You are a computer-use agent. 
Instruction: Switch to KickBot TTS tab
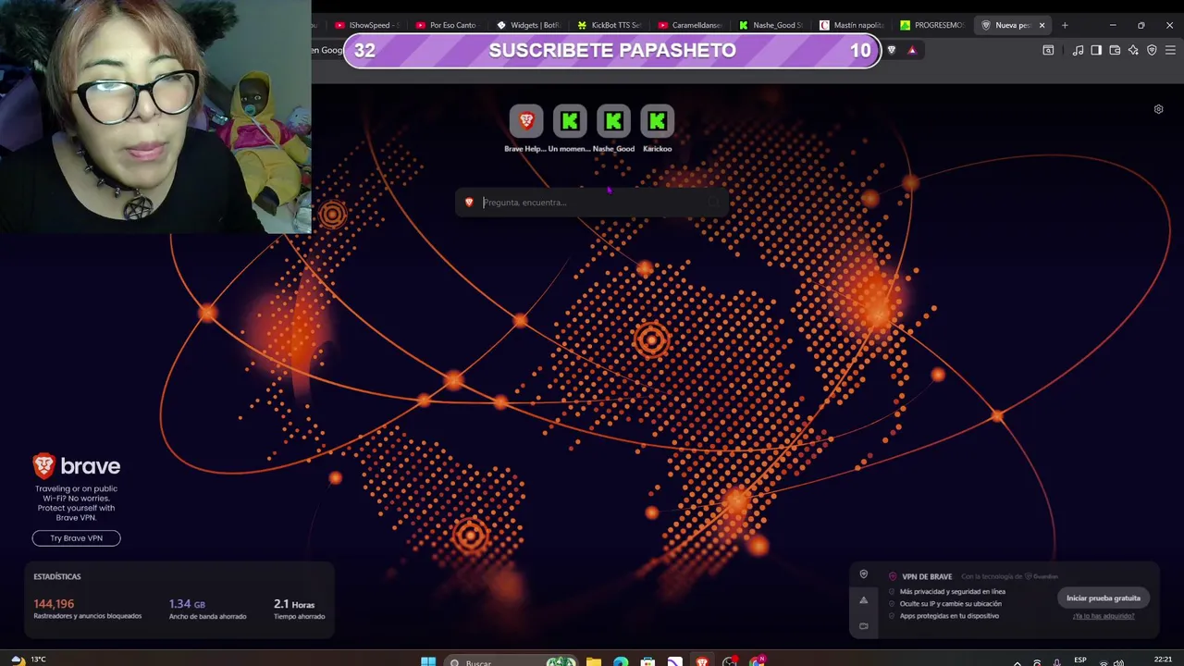coord(610,25)
